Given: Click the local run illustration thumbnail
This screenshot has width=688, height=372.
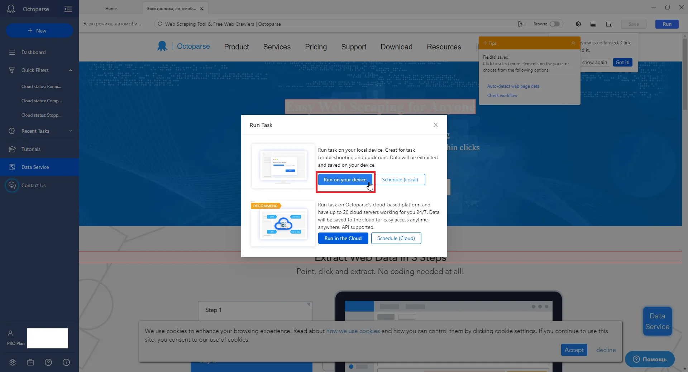Looking at the screenshot, I should (283, 166).
